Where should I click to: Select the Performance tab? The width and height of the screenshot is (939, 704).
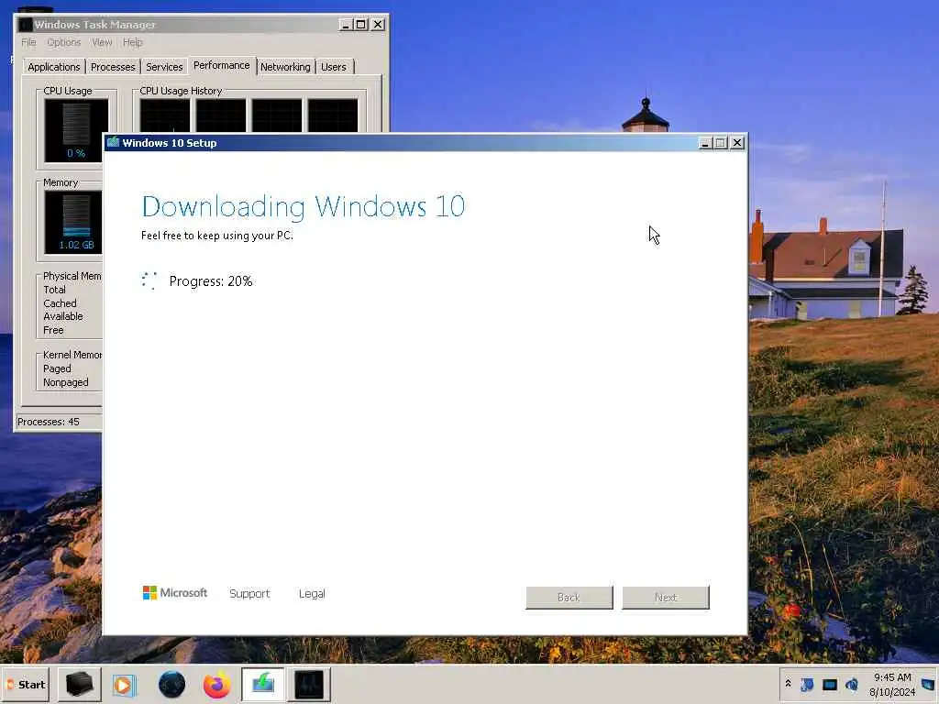click(222, 65)
